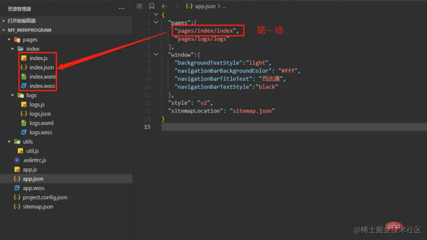The height and width of the screenshot is (240, 427).
Task: Click the index.wxml file icon
Action: (x=24, y=77)
